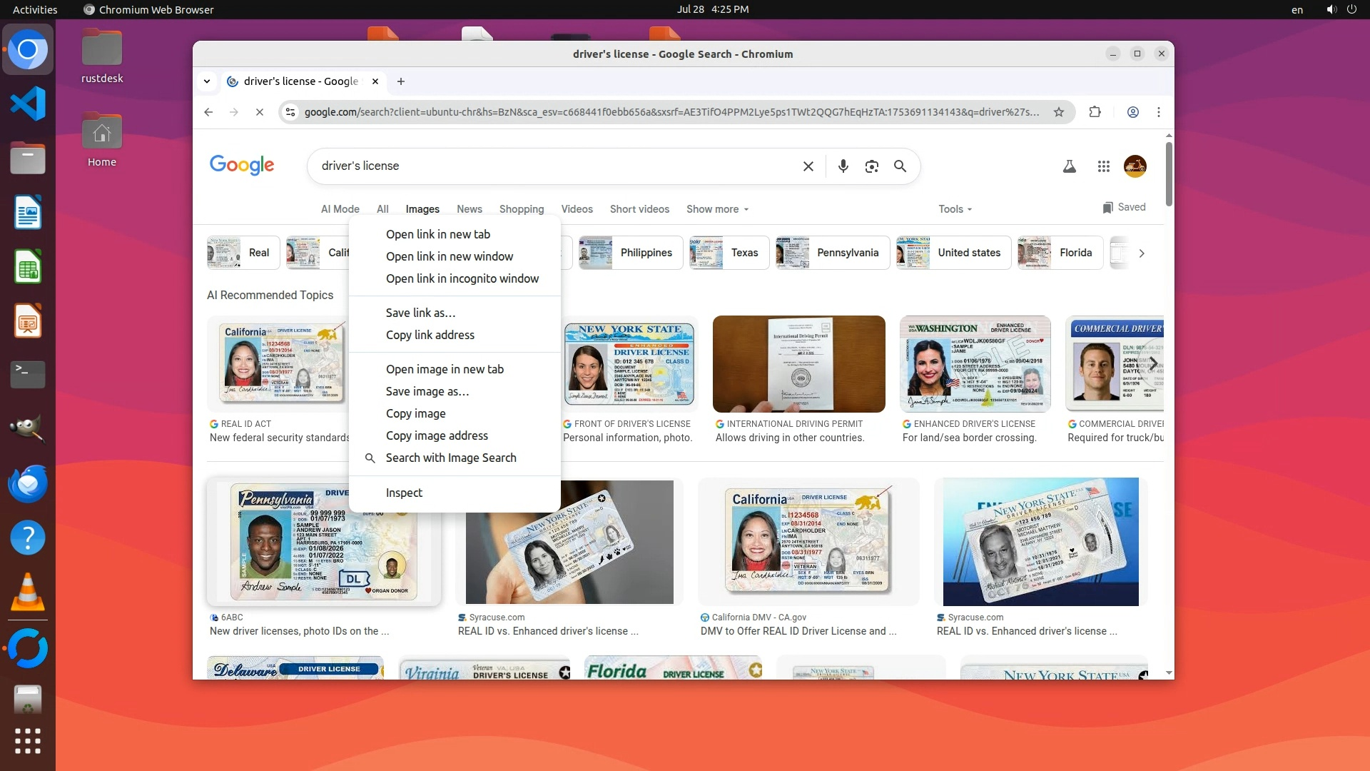Click the Pennsylvania filter chip
This screenshot has width=1370, height=771.
[832, 253]
